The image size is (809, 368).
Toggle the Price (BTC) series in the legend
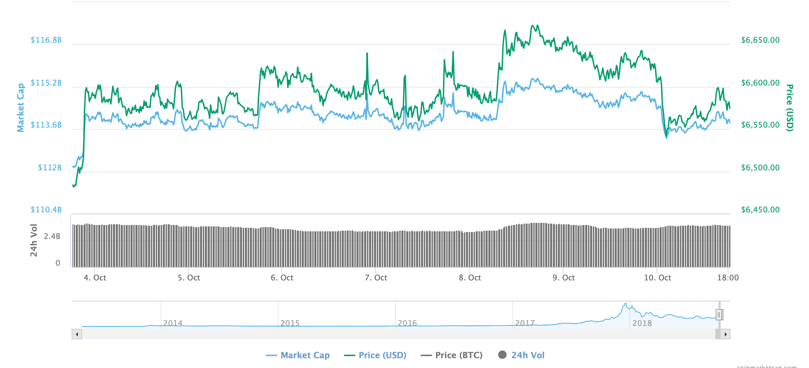[x=452, y=355]
